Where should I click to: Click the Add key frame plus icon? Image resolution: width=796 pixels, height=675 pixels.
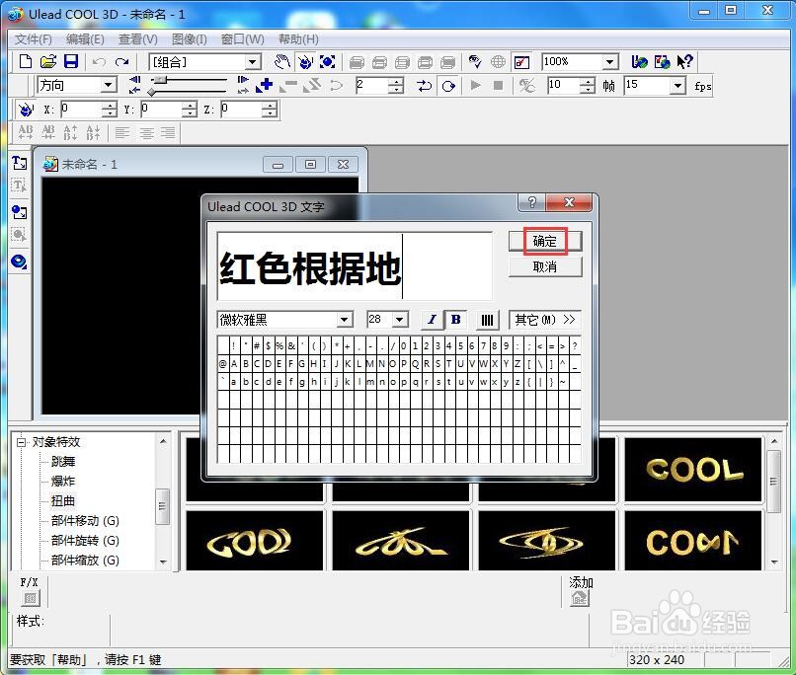tap(265, 85)
